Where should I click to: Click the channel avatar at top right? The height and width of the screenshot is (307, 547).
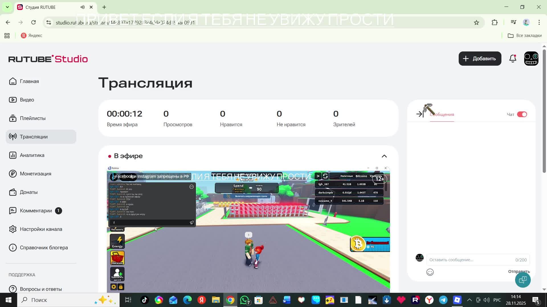coord(531,59)
